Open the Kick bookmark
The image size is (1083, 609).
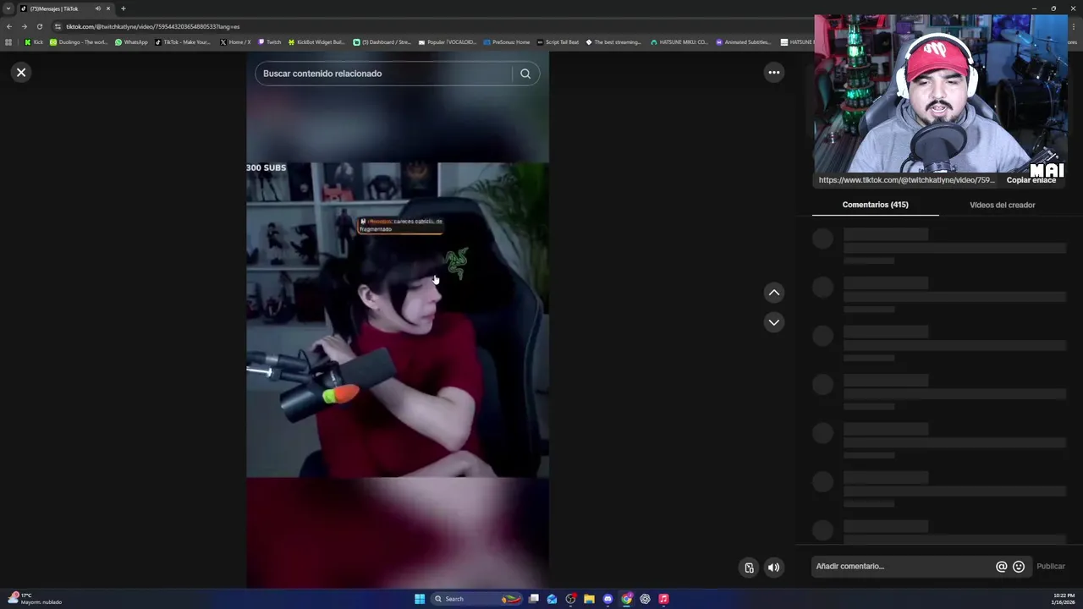[x=34, y=41]
